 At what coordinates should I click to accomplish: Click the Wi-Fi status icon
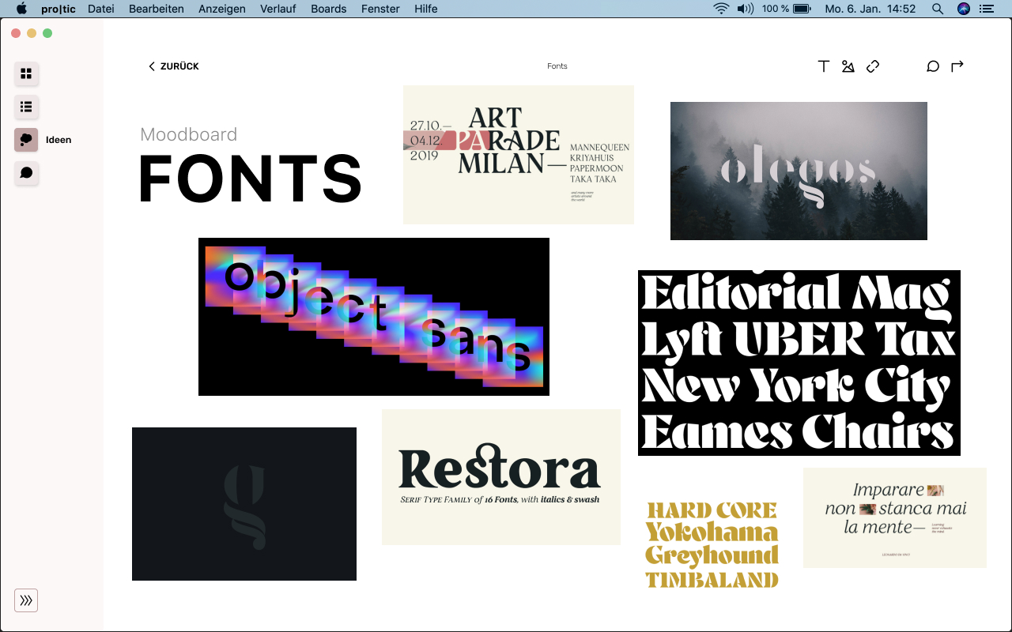point(721,9)
